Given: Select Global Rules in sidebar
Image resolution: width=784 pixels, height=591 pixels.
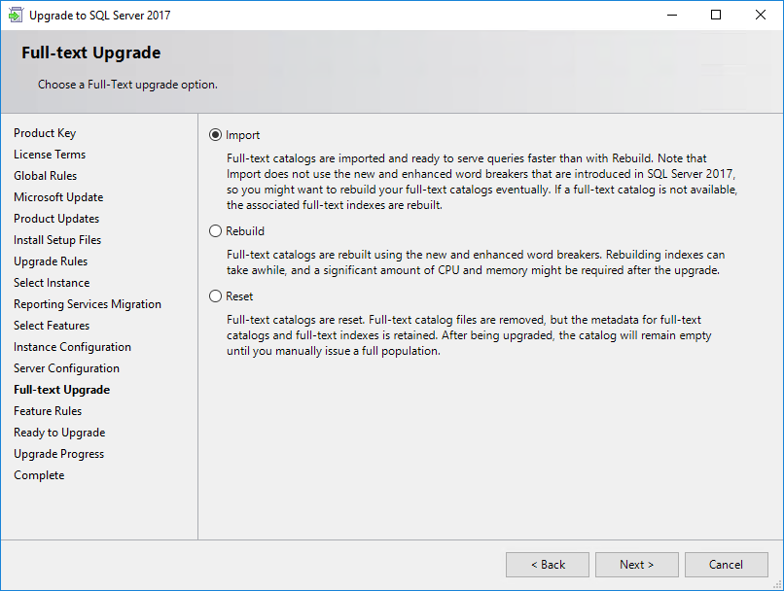Looking at the screenshot, I should (x=45, y=176).
